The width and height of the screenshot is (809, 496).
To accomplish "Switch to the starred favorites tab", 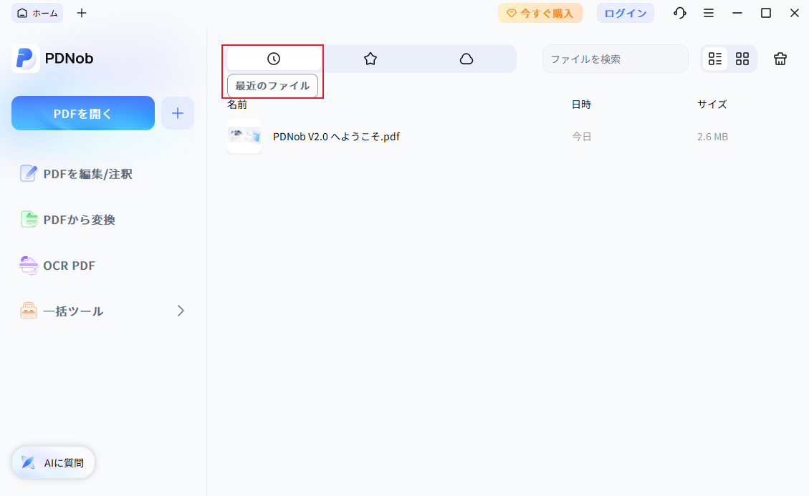I will [370, 59].
